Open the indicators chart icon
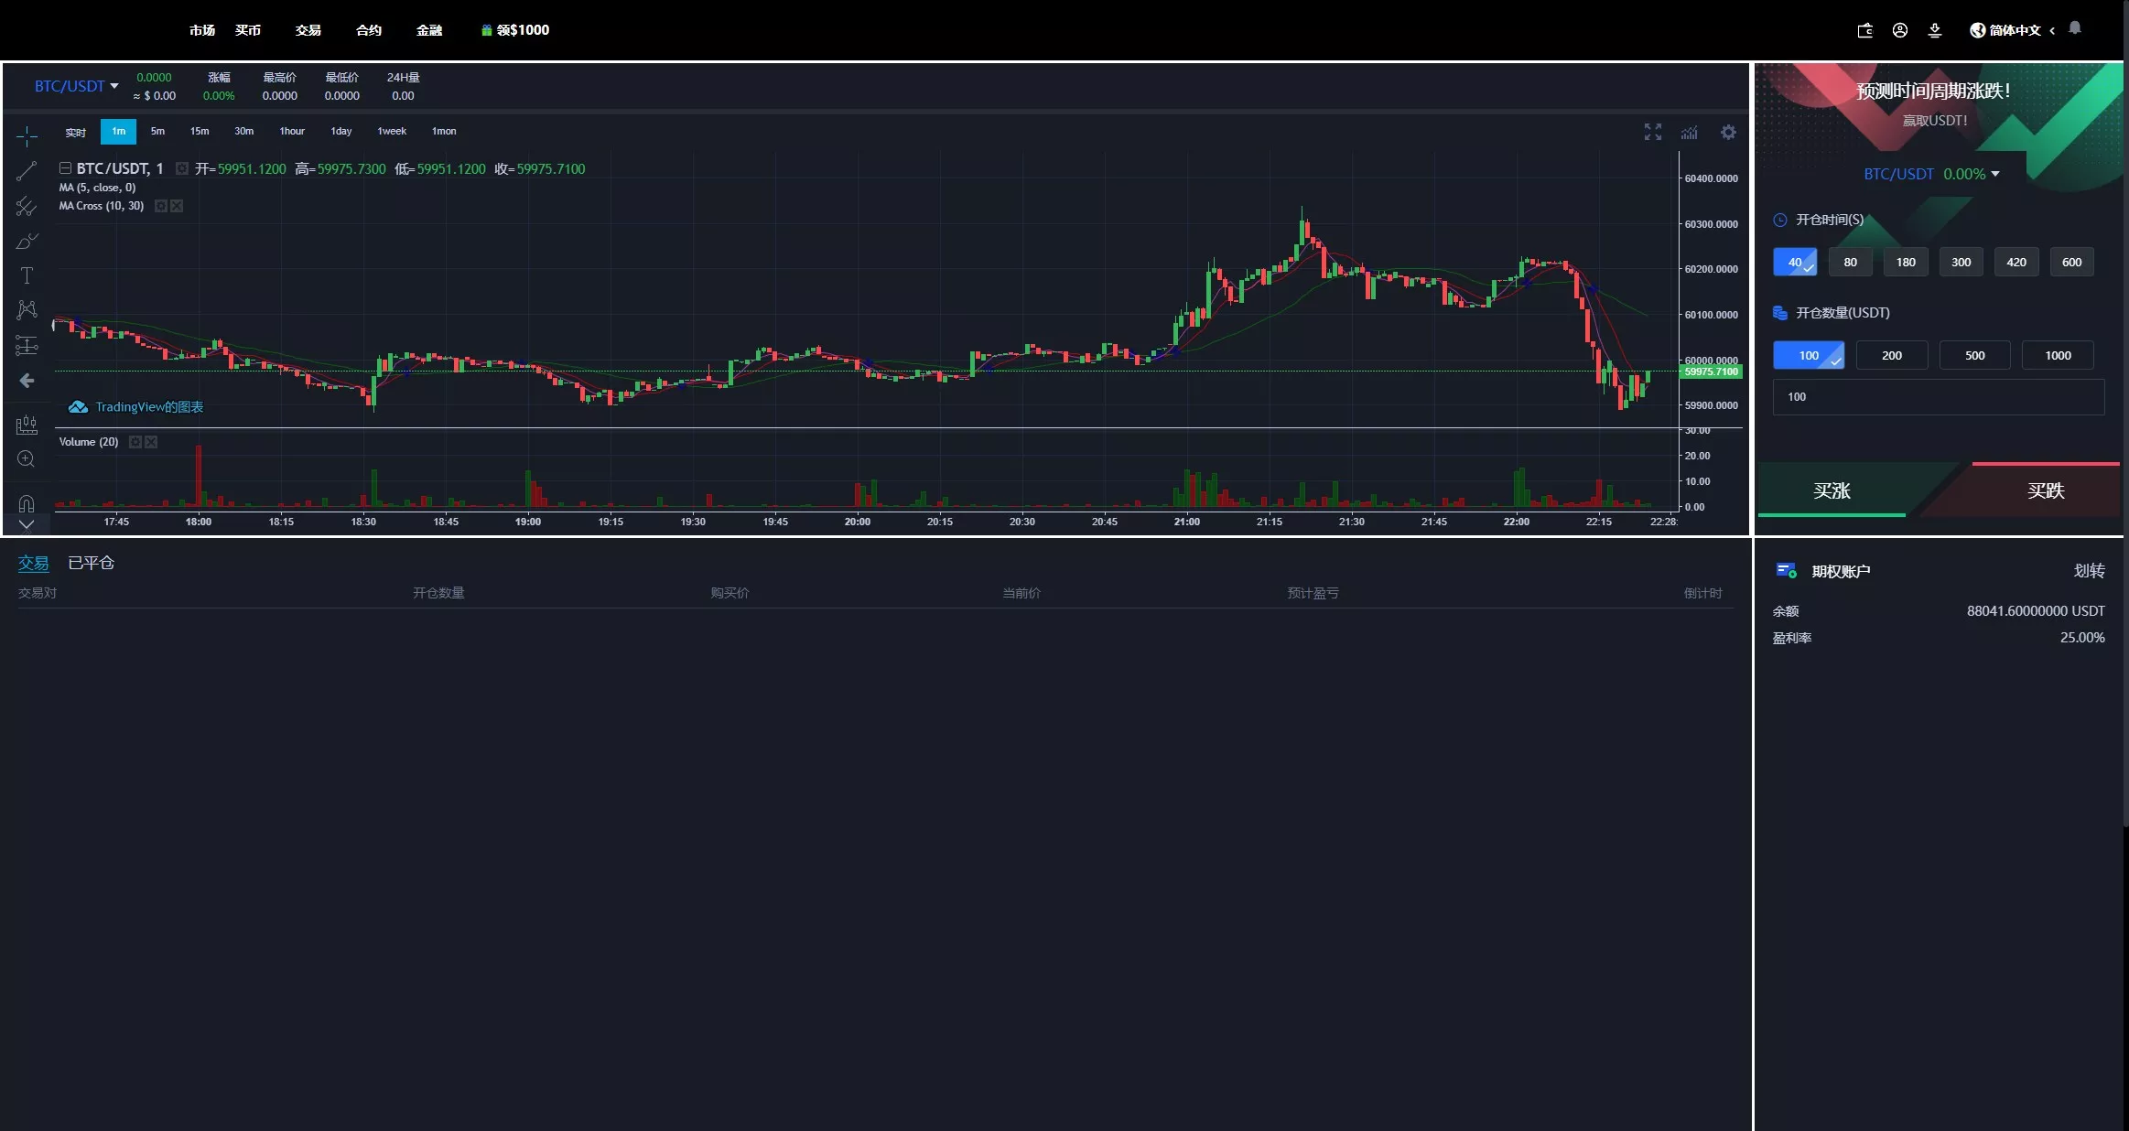 [1689, 132]
